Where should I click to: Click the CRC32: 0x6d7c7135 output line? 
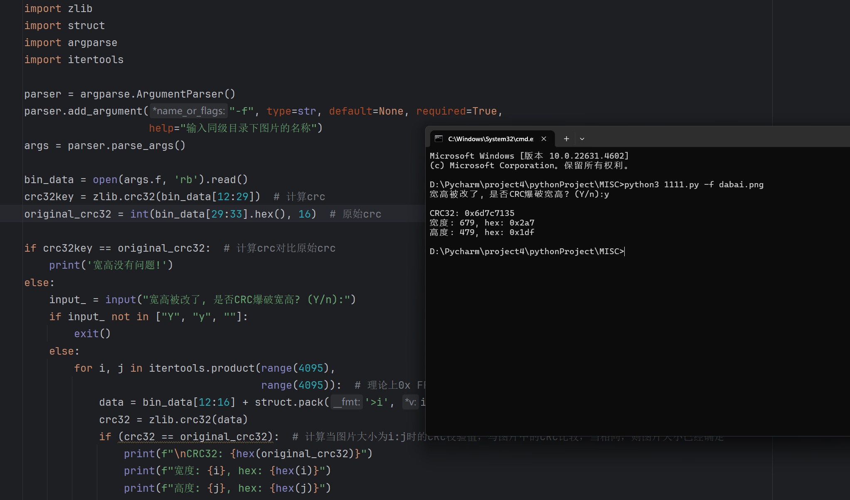click(472, 213)
